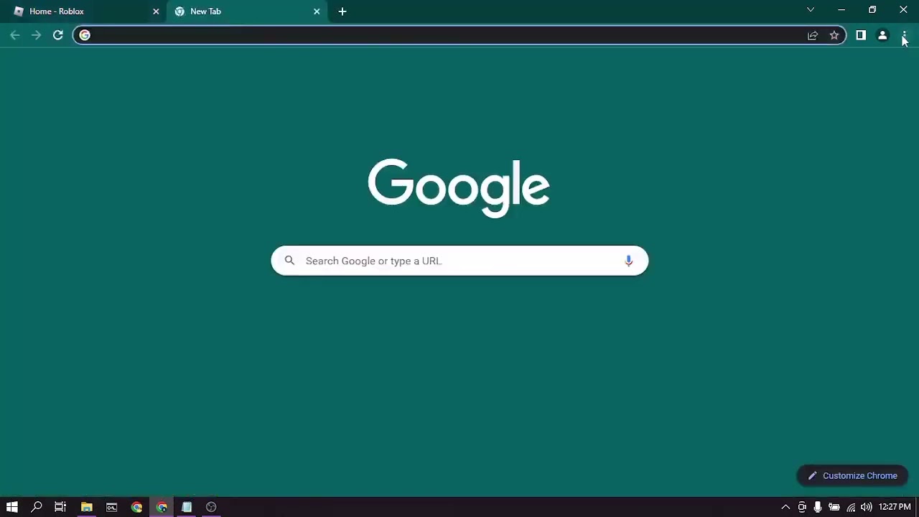Show hidden system tray icons
Screen dimensions: 919x517
785,507
